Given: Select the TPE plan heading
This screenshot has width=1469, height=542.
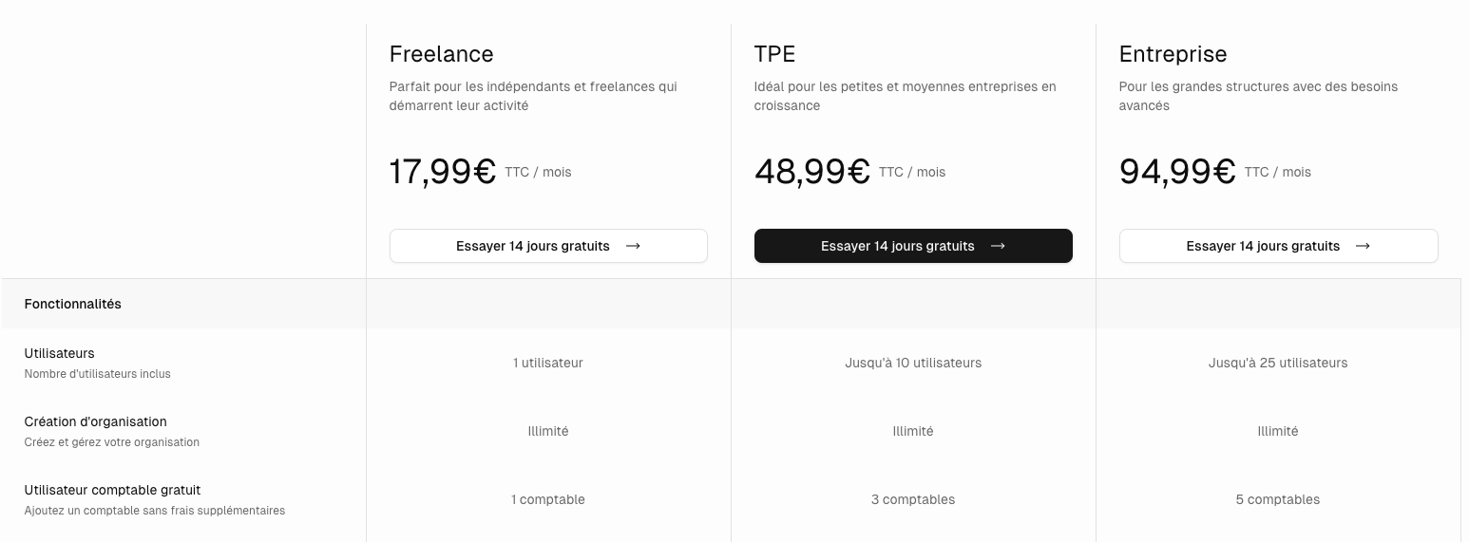Looking at the screenshot, I should (774, 54).
